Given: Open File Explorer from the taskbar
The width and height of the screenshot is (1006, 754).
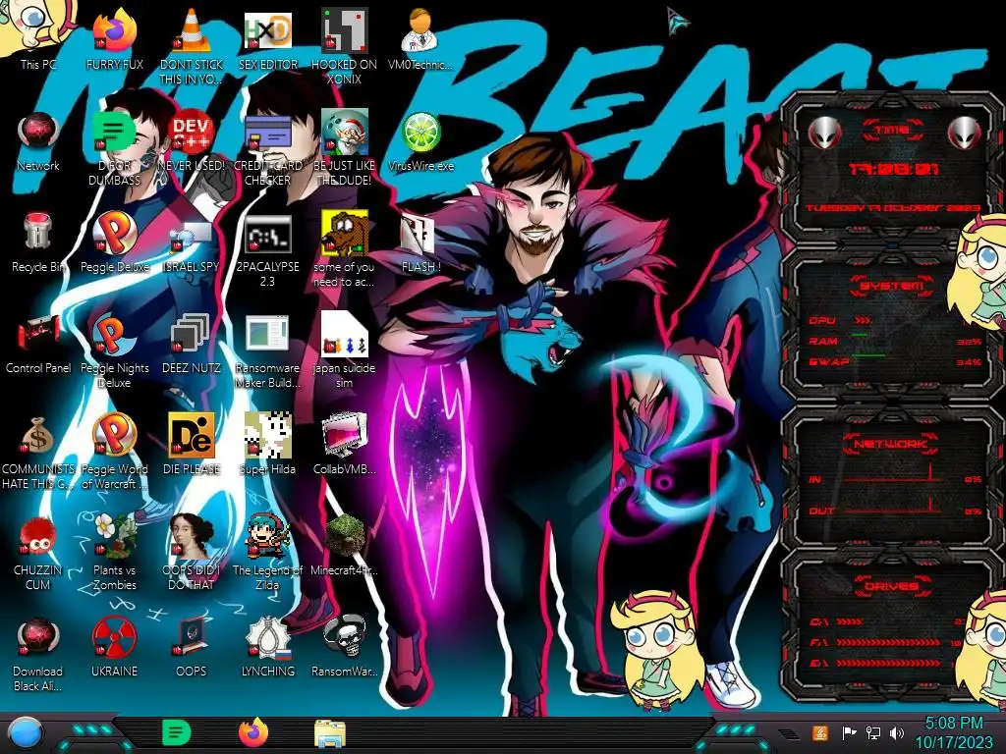Looking at the screenshot, I should click(x=330, y=734).
